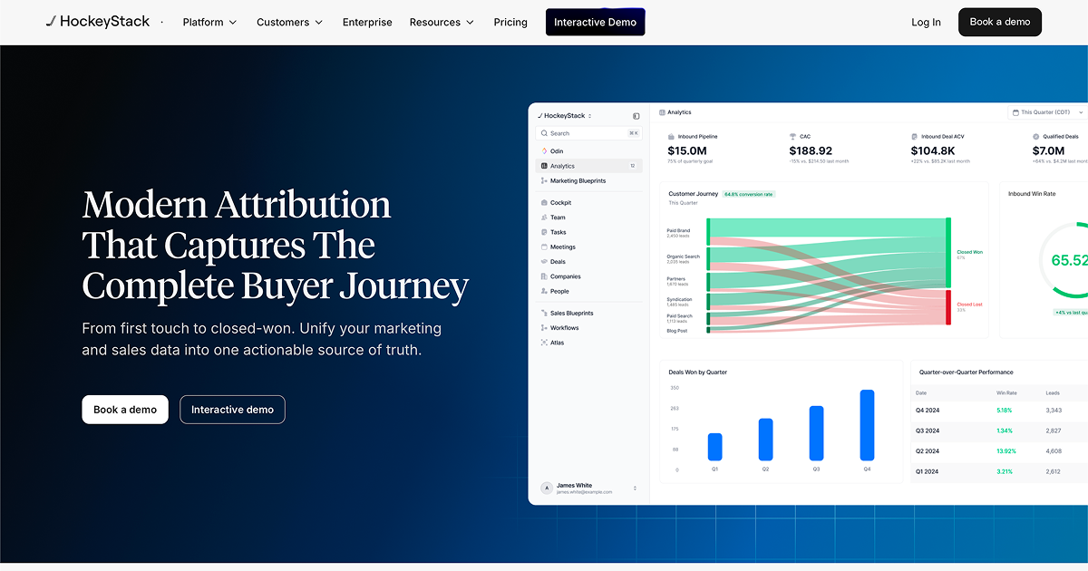Image resolution: width=1088 pixels, height=571 pixels.
Task: Click the Cockpit icon in the sidebar
Action: click(544, 203)
